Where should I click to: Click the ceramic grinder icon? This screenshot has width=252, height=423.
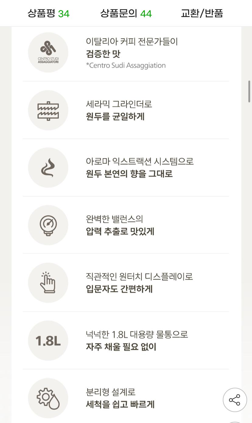(48, 110)
